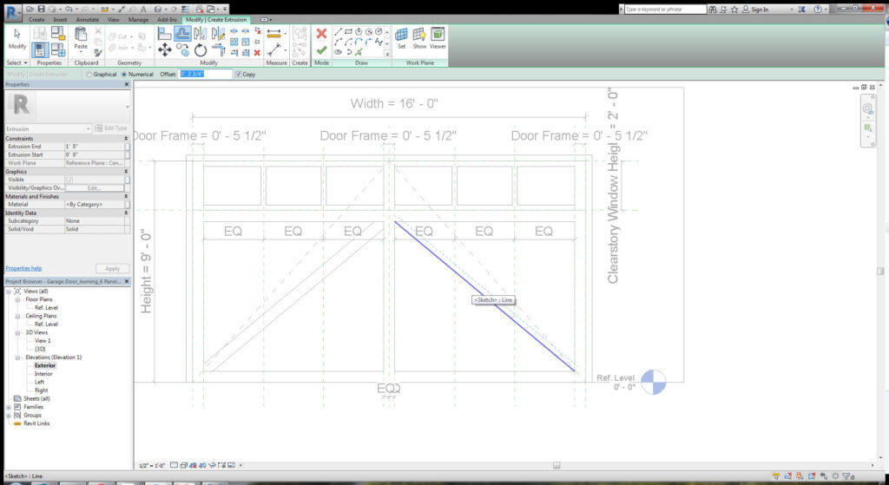This screenshot has width=889, height=485.
Task: Expand the Families node in Project Browser
Action: [9, 407]
